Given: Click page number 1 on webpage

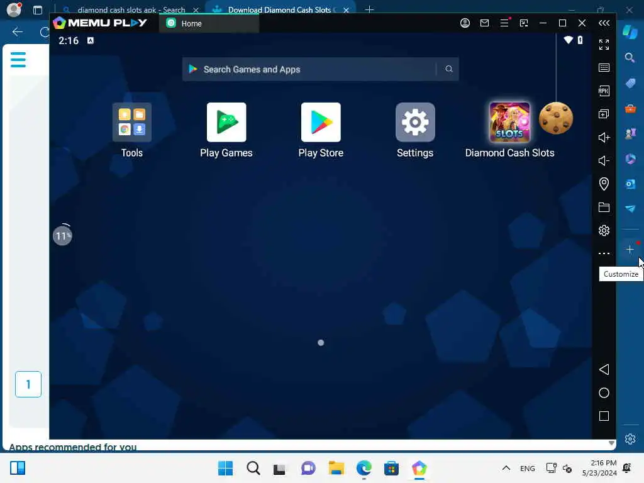Looking at the screenshot, I should point(28,384).
